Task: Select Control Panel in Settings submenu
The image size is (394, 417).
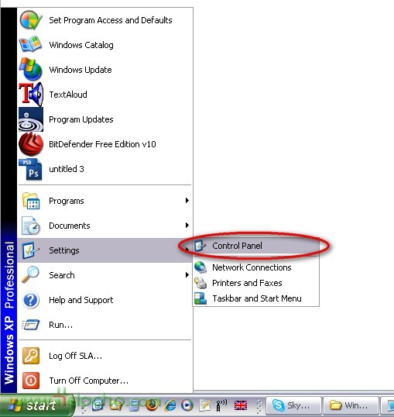Action: click(x=256, y=246)
